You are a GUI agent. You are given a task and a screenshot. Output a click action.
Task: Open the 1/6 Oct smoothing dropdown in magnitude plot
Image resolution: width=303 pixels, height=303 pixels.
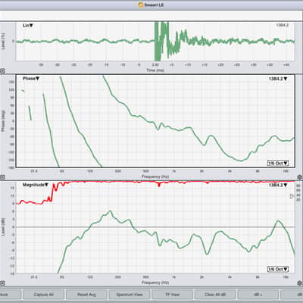click(278, 270)
